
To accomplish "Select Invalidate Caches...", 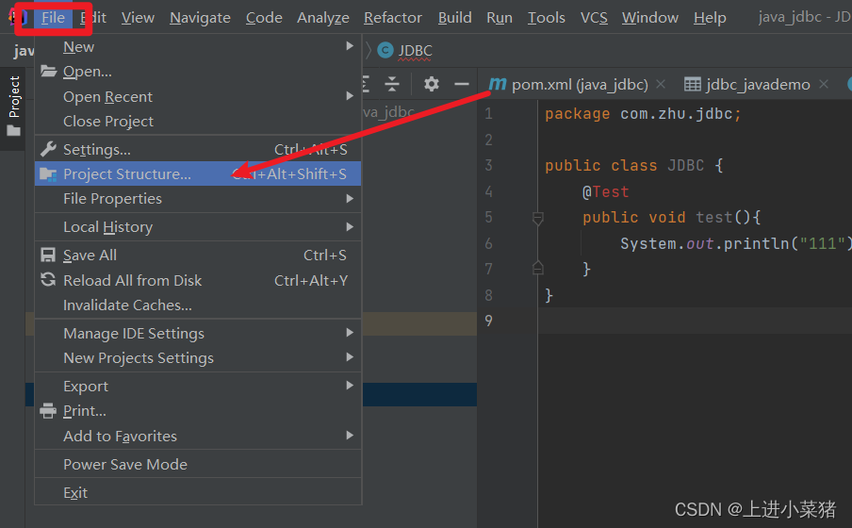I will pyautogui.click(x=198, y=305).
